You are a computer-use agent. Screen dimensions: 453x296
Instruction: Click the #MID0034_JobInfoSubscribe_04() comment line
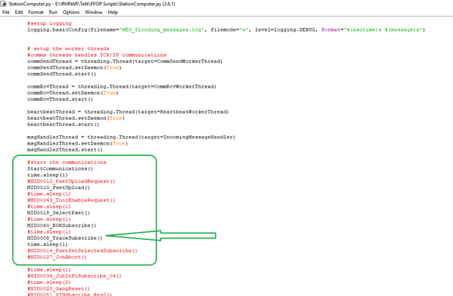pyautogui.click(x=74, y=276)
